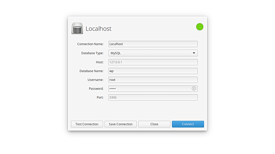Click the Localhost dialog title text
275x154 pixels.
coord(98,29)
